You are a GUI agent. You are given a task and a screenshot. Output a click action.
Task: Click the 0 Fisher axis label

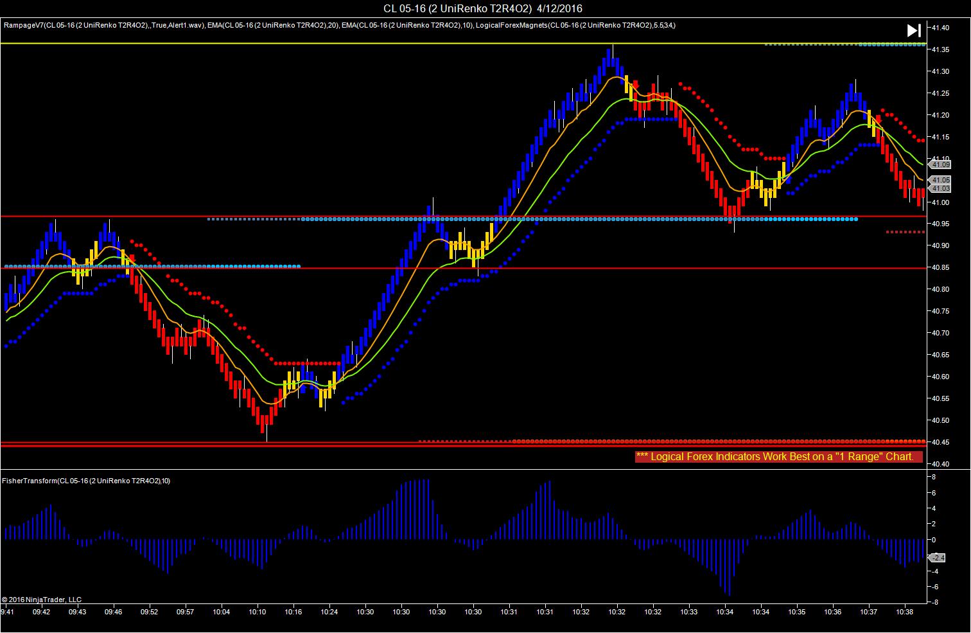pyautogui.click(x=934, y=540)
